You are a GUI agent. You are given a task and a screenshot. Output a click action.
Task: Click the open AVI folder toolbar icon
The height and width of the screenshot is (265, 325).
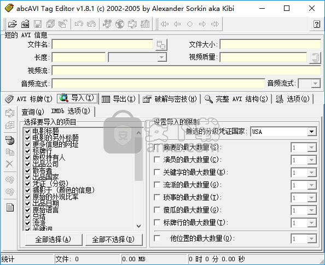tap(25, 24)
